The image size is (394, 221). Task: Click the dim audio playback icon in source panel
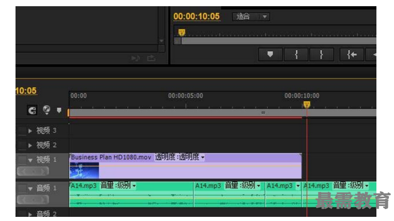click(x=135, y=58)
